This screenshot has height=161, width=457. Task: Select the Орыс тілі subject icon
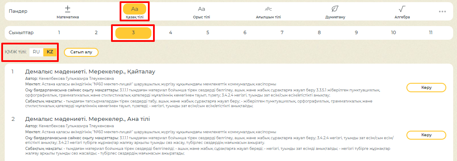201,9
